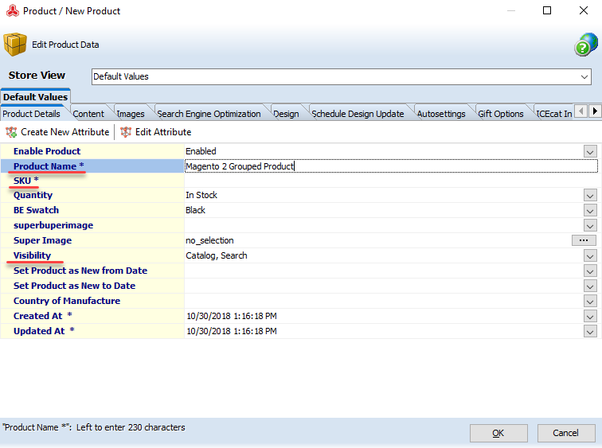Expand the Quantity dropdown arrow
The image size is (602, 448).
click(x=590, y=195)
